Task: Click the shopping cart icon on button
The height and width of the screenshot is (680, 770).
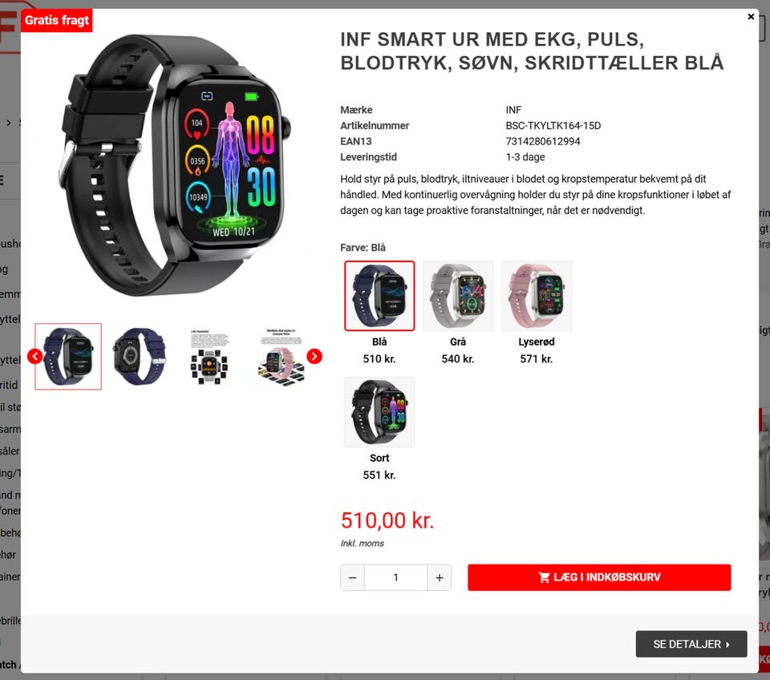Action: (x=544, y=577)
